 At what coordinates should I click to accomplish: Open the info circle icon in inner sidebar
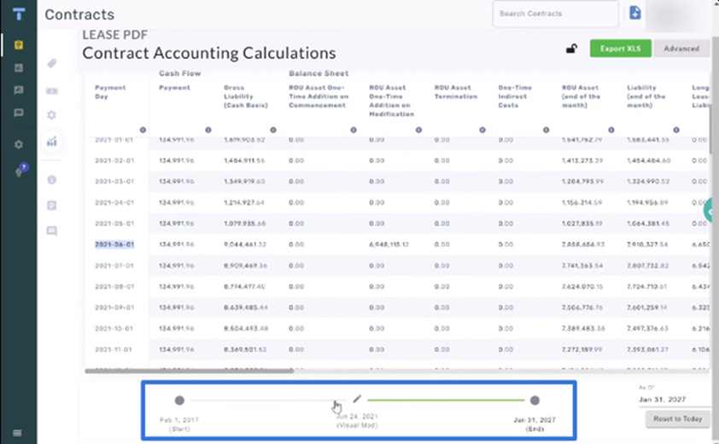click(x=52, y=179)
